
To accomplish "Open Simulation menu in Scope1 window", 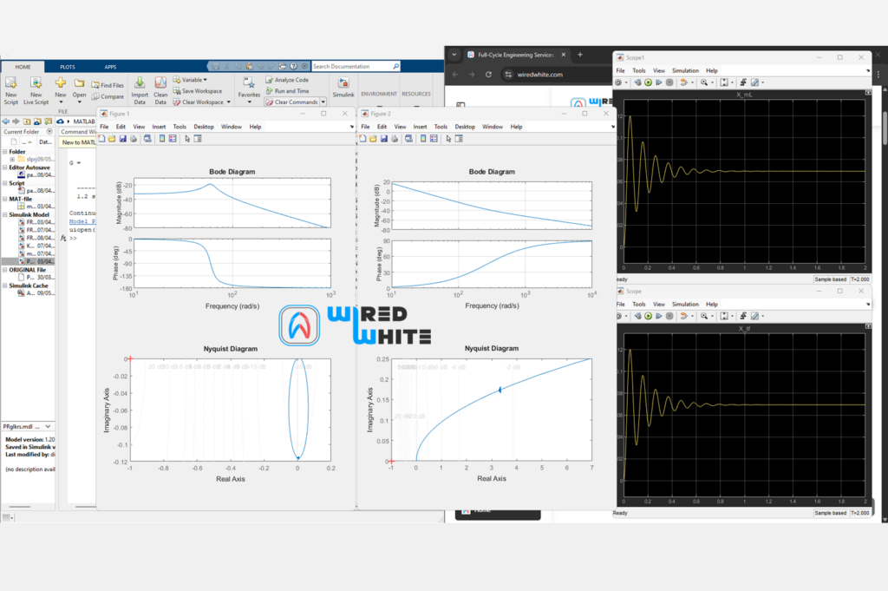I will pos(685,71).
